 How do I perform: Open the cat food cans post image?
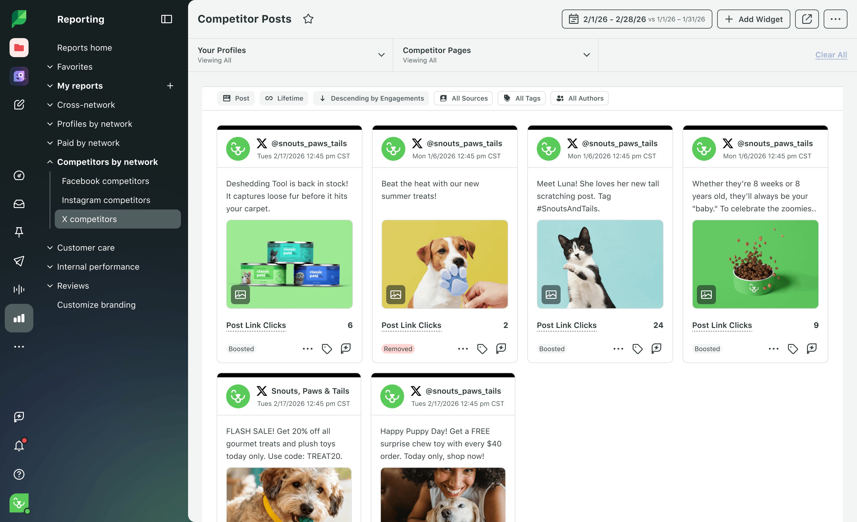[x=289, y=264]
